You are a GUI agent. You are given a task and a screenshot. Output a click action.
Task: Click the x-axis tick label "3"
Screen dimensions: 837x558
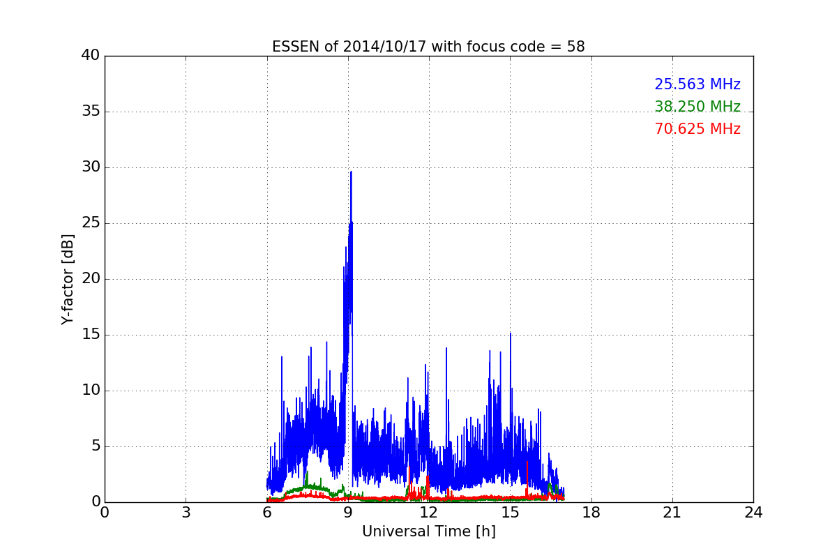(x=186, y=513)
